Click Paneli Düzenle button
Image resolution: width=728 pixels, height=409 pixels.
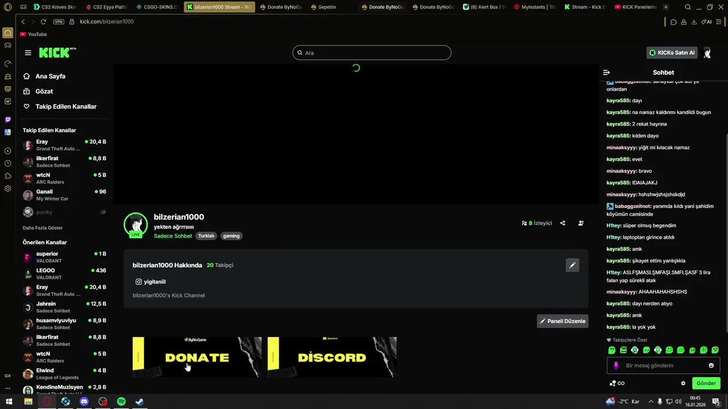(x=562, y=321)
